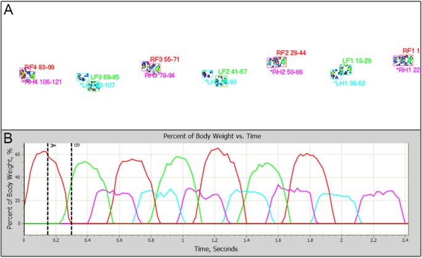
Task: Select cyan-boxed LH1 paw pressure print
Action: point(336,74)
